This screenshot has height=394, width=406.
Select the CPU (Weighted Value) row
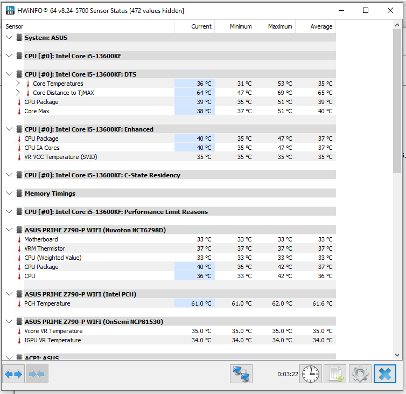(x=176, y=258)
